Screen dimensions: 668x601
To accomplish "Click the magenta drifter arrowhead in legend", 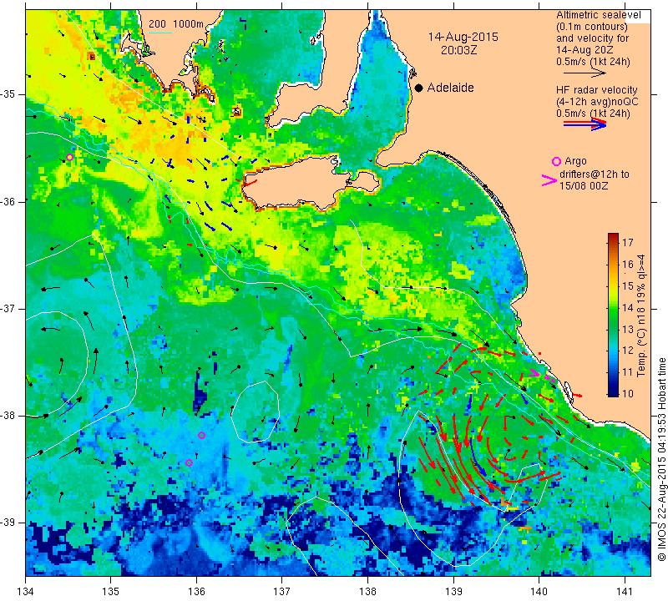I will [549, 180].
